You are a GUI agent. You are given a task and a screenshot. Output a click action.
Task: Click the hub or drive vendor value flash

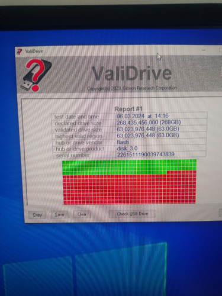pos(123,142)
